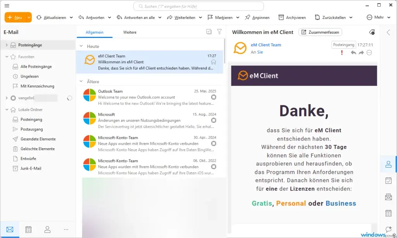Click the Neu button to compose
The width and height of the screenshot is (397, 238).
pos(16,17)
